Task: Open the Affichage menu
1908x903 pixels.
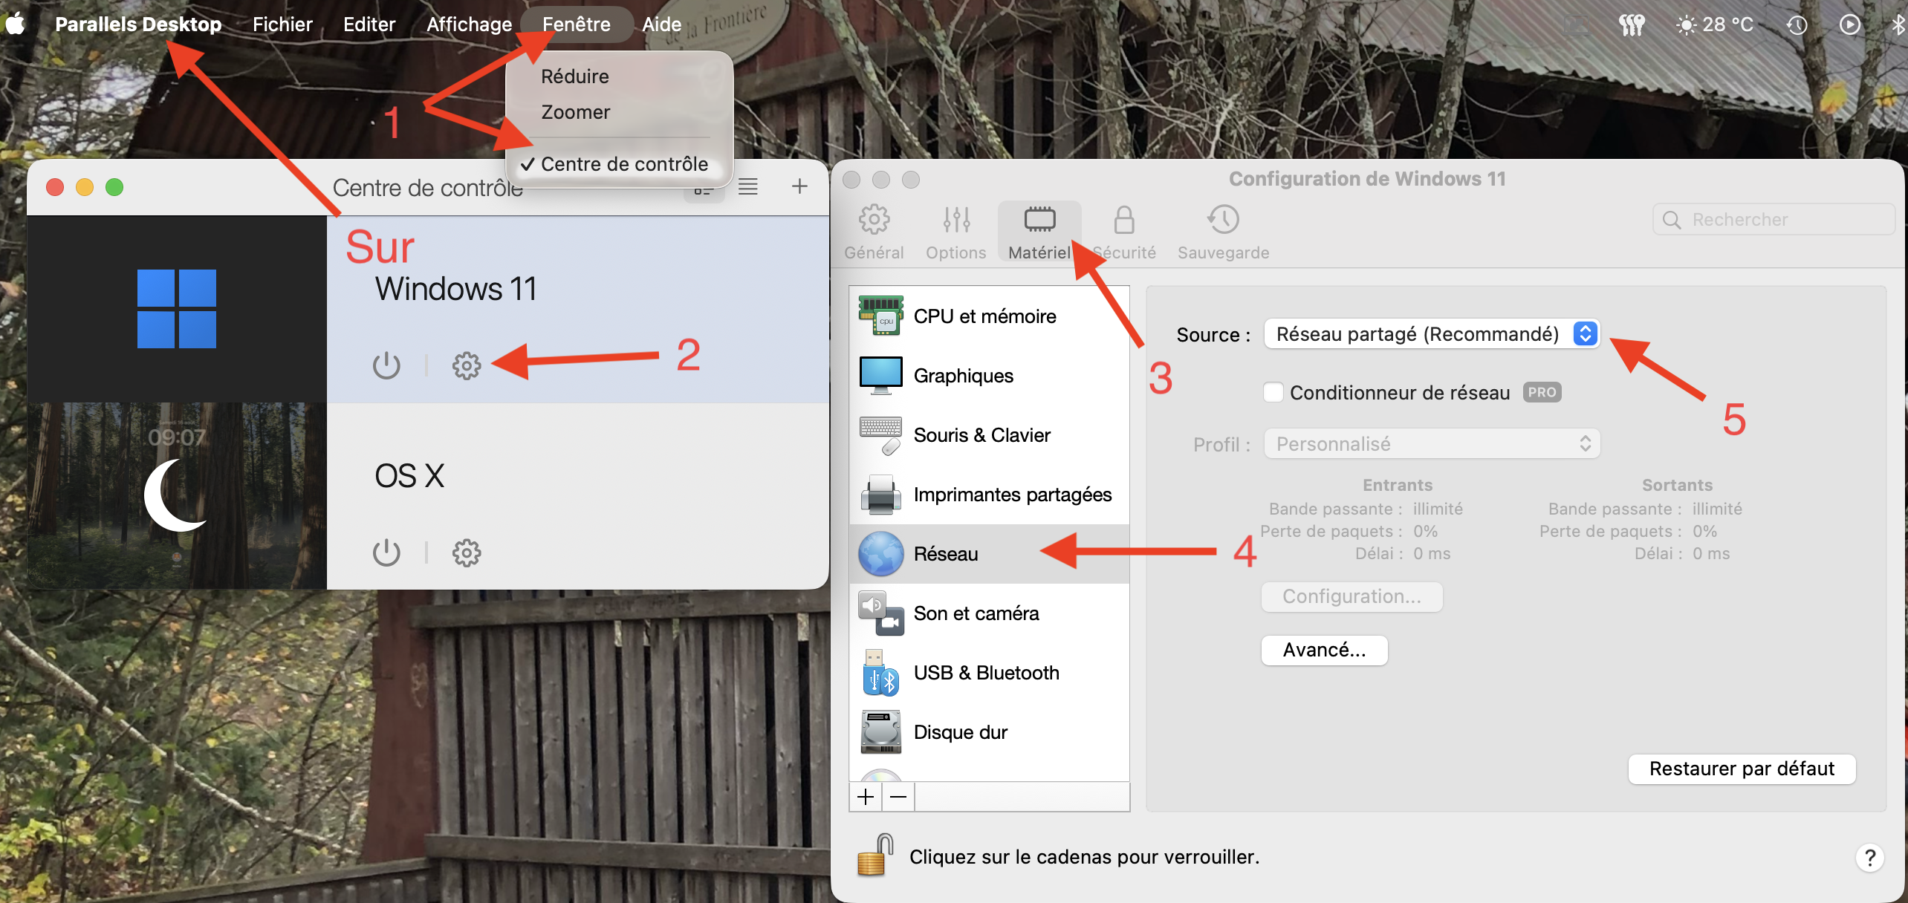Action: point(469,25)
